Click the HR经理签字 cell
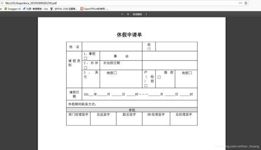This screenshot has height=150, width=261. (156, 119)
